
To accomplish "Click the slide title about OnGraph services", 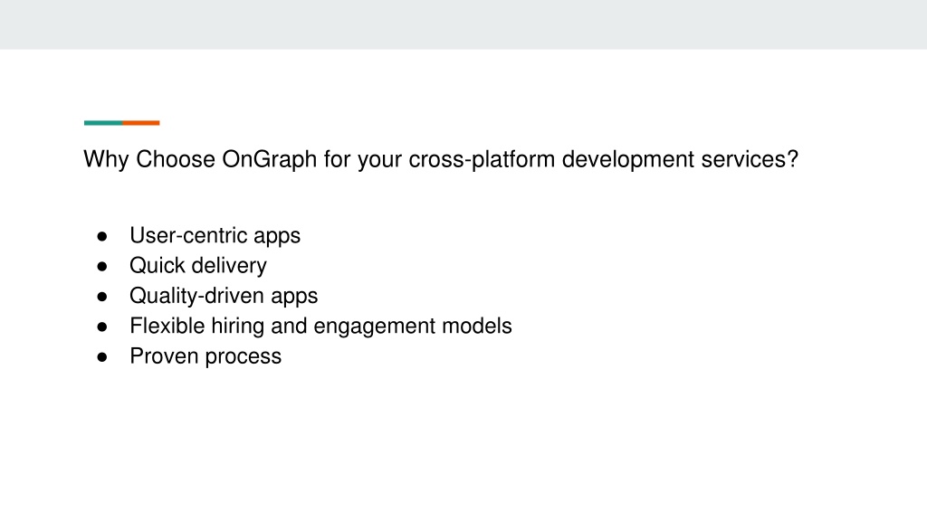I will tap(441, 159).
